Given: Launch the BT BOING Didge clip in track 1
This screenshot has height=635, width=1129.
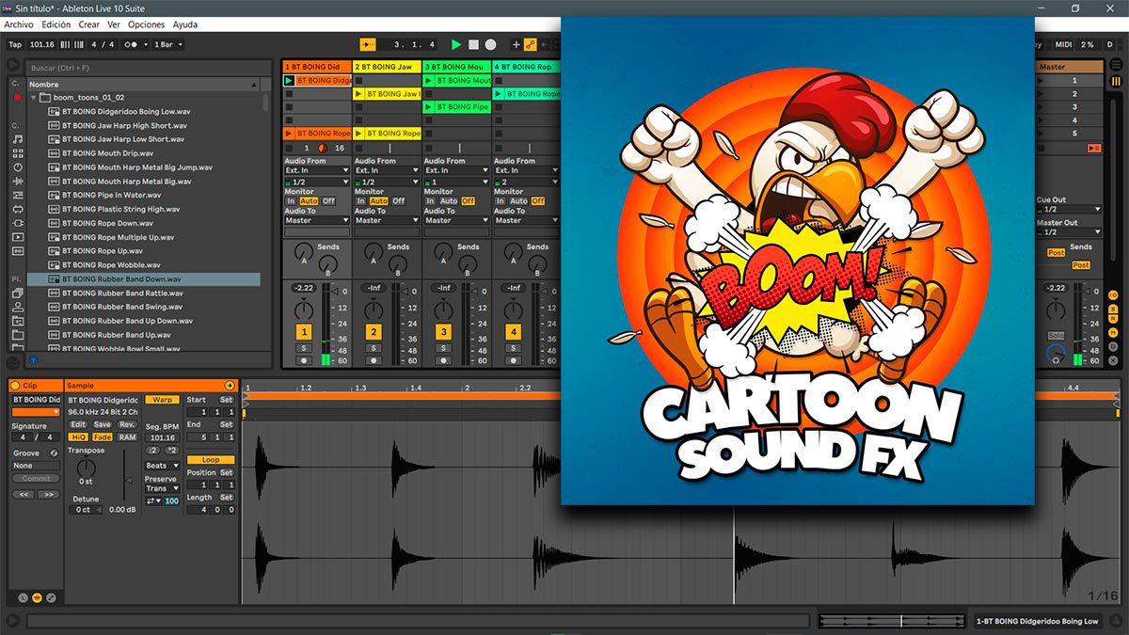Looking at the screenshot, I should [x=289, y=81].
